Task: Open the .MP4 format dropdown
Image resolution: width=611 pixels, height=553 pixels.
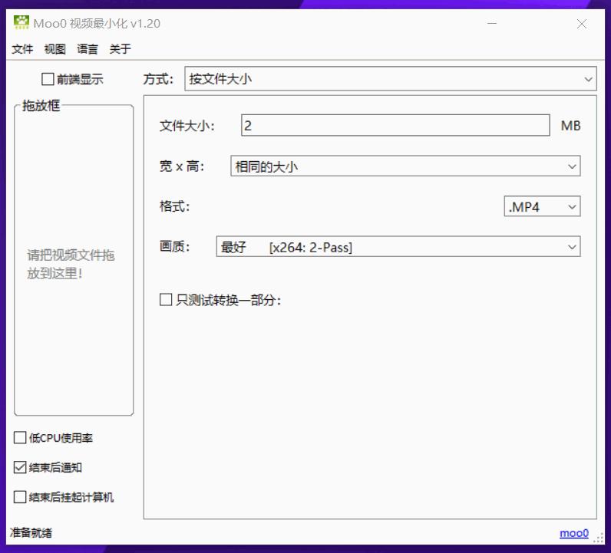Action: [542, 206]
